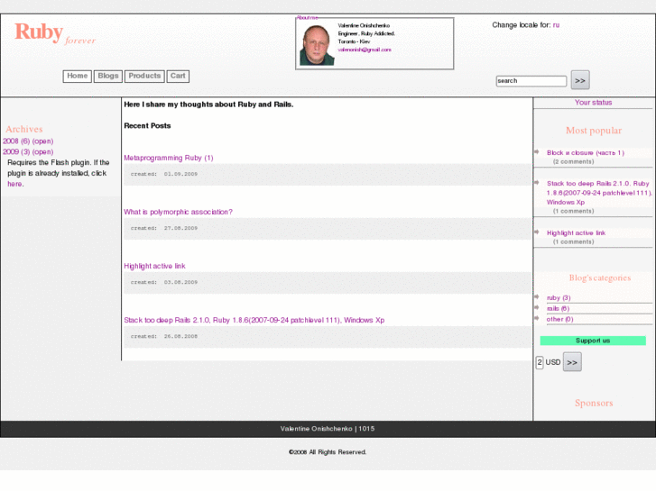Image resolution: width=656 pixels, height=491 pixels.
Task: Click the Your status link
Action: 593,103
